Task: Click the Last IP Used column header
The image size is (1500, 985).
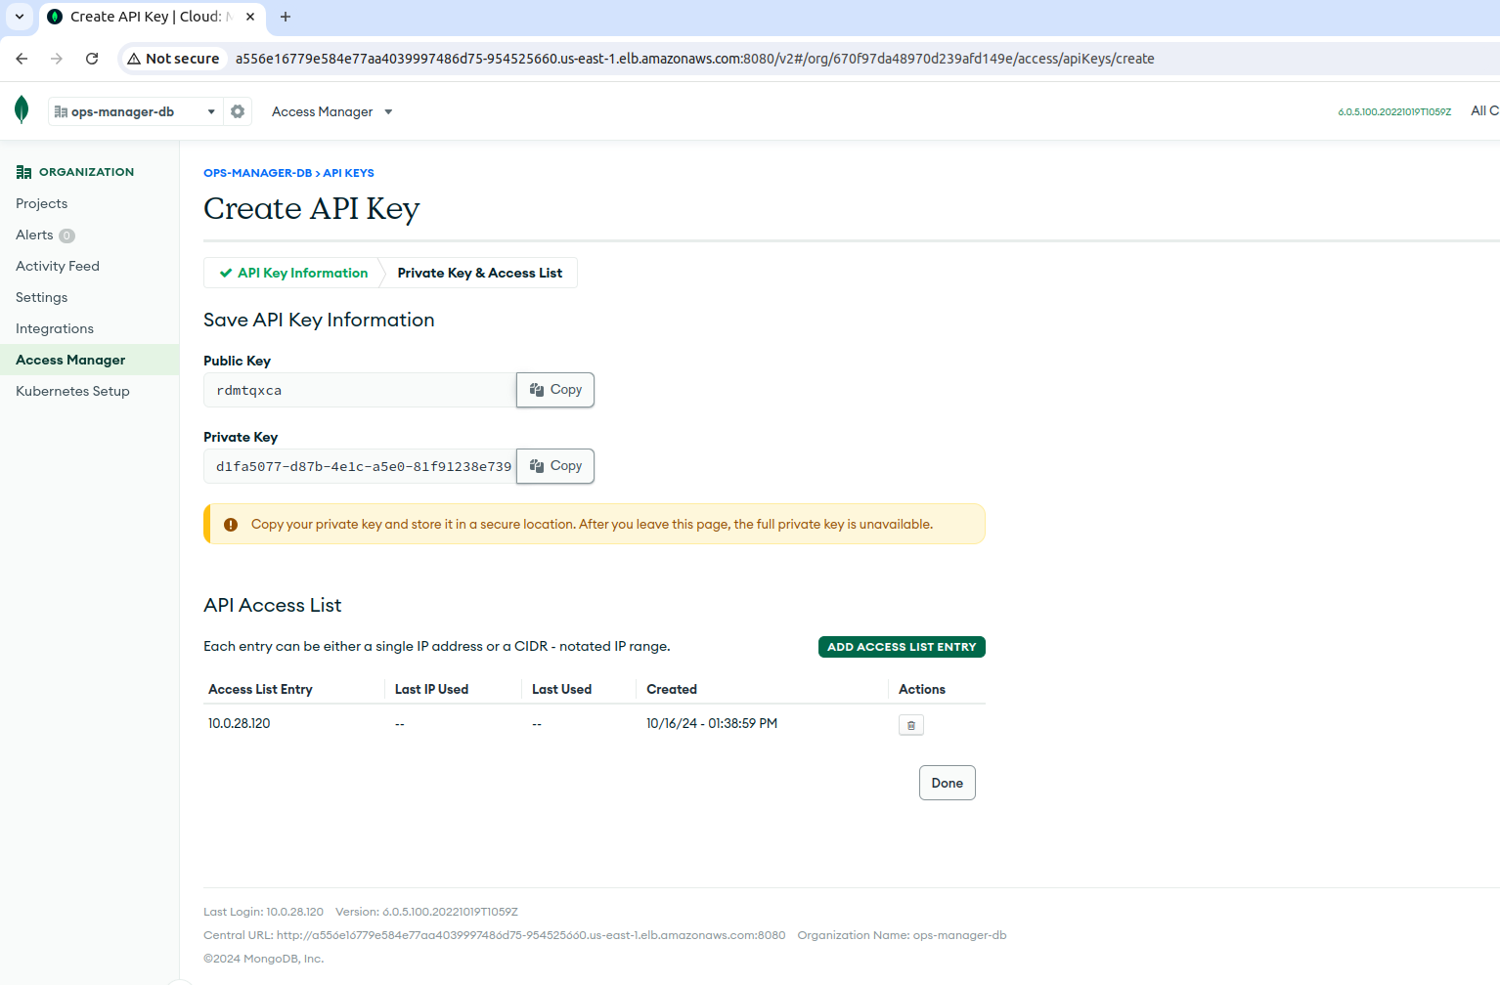Action: tap(431, 689)
